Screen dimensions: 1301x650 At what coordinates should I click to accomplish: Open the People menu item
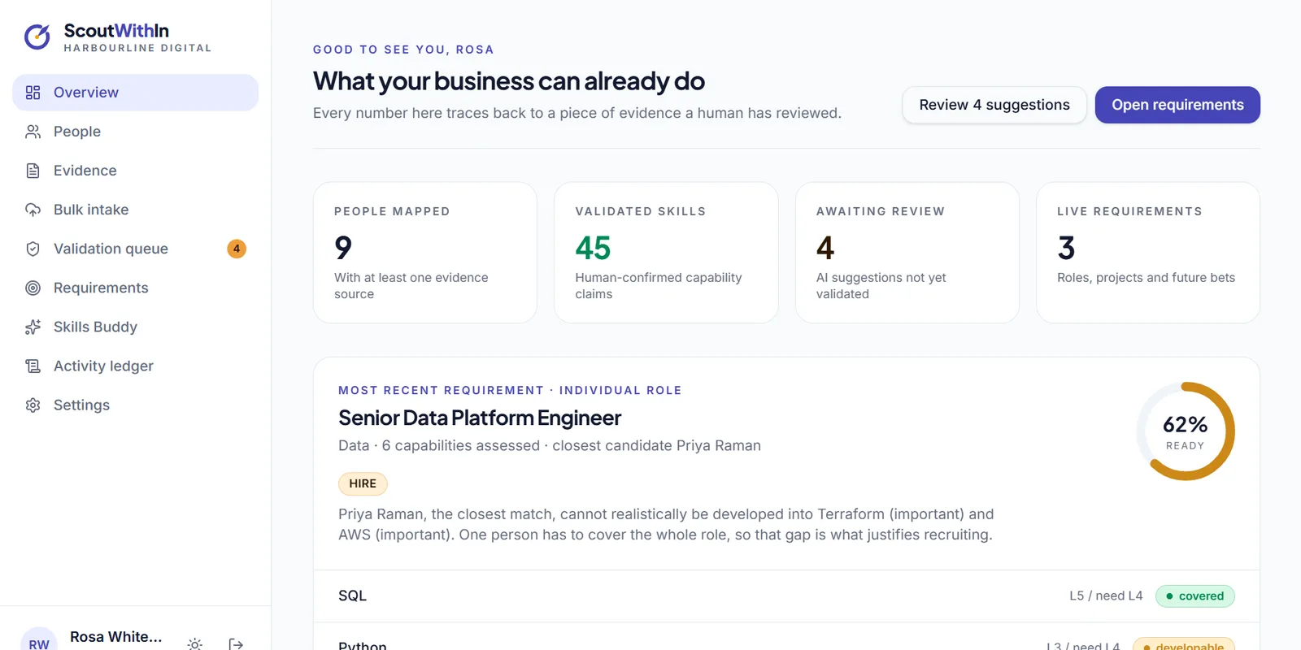(x=135, y=132)
